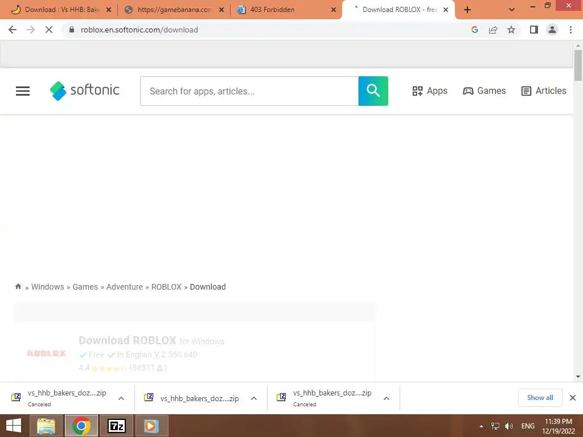Viewport: 583px width, 437px height.
Task: Expand options for the middle zip download
Action: [x=254, y=398]
